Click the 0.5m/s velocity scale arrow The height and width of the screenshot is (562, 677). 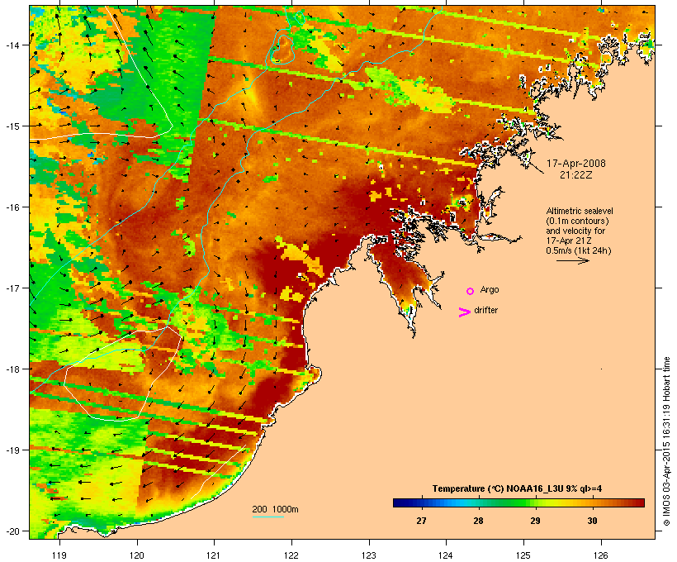coord(572,260)
